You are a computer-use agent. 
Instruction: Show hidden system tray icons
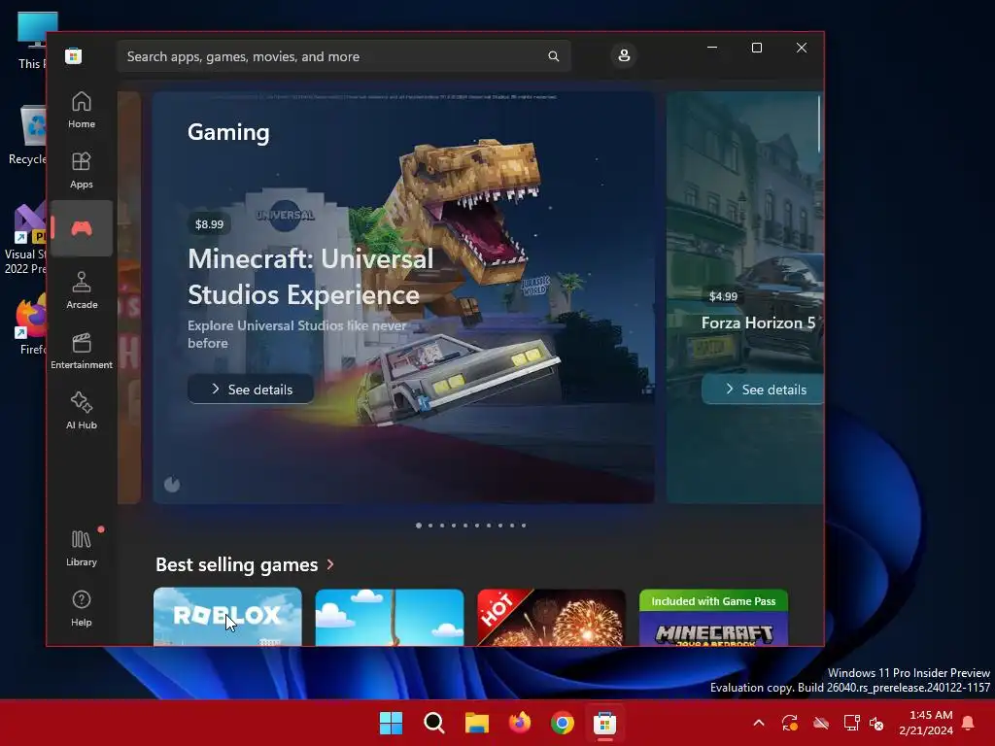point(759,723)
